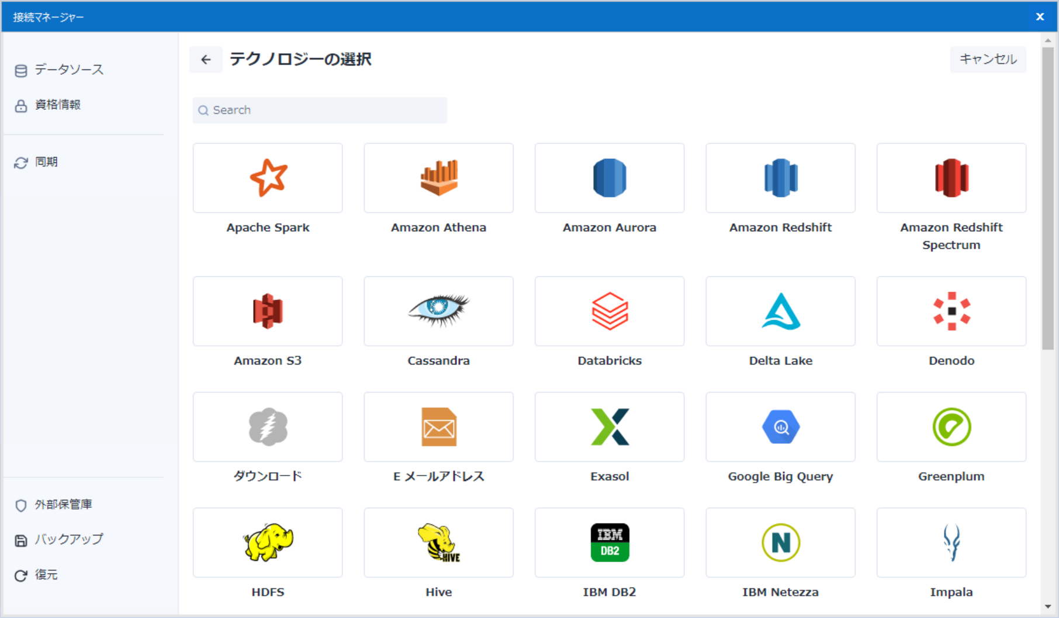Open 資格情報 in the sidebar
The width and height of the screenshot is (1059, 618).
pos(48,105)
